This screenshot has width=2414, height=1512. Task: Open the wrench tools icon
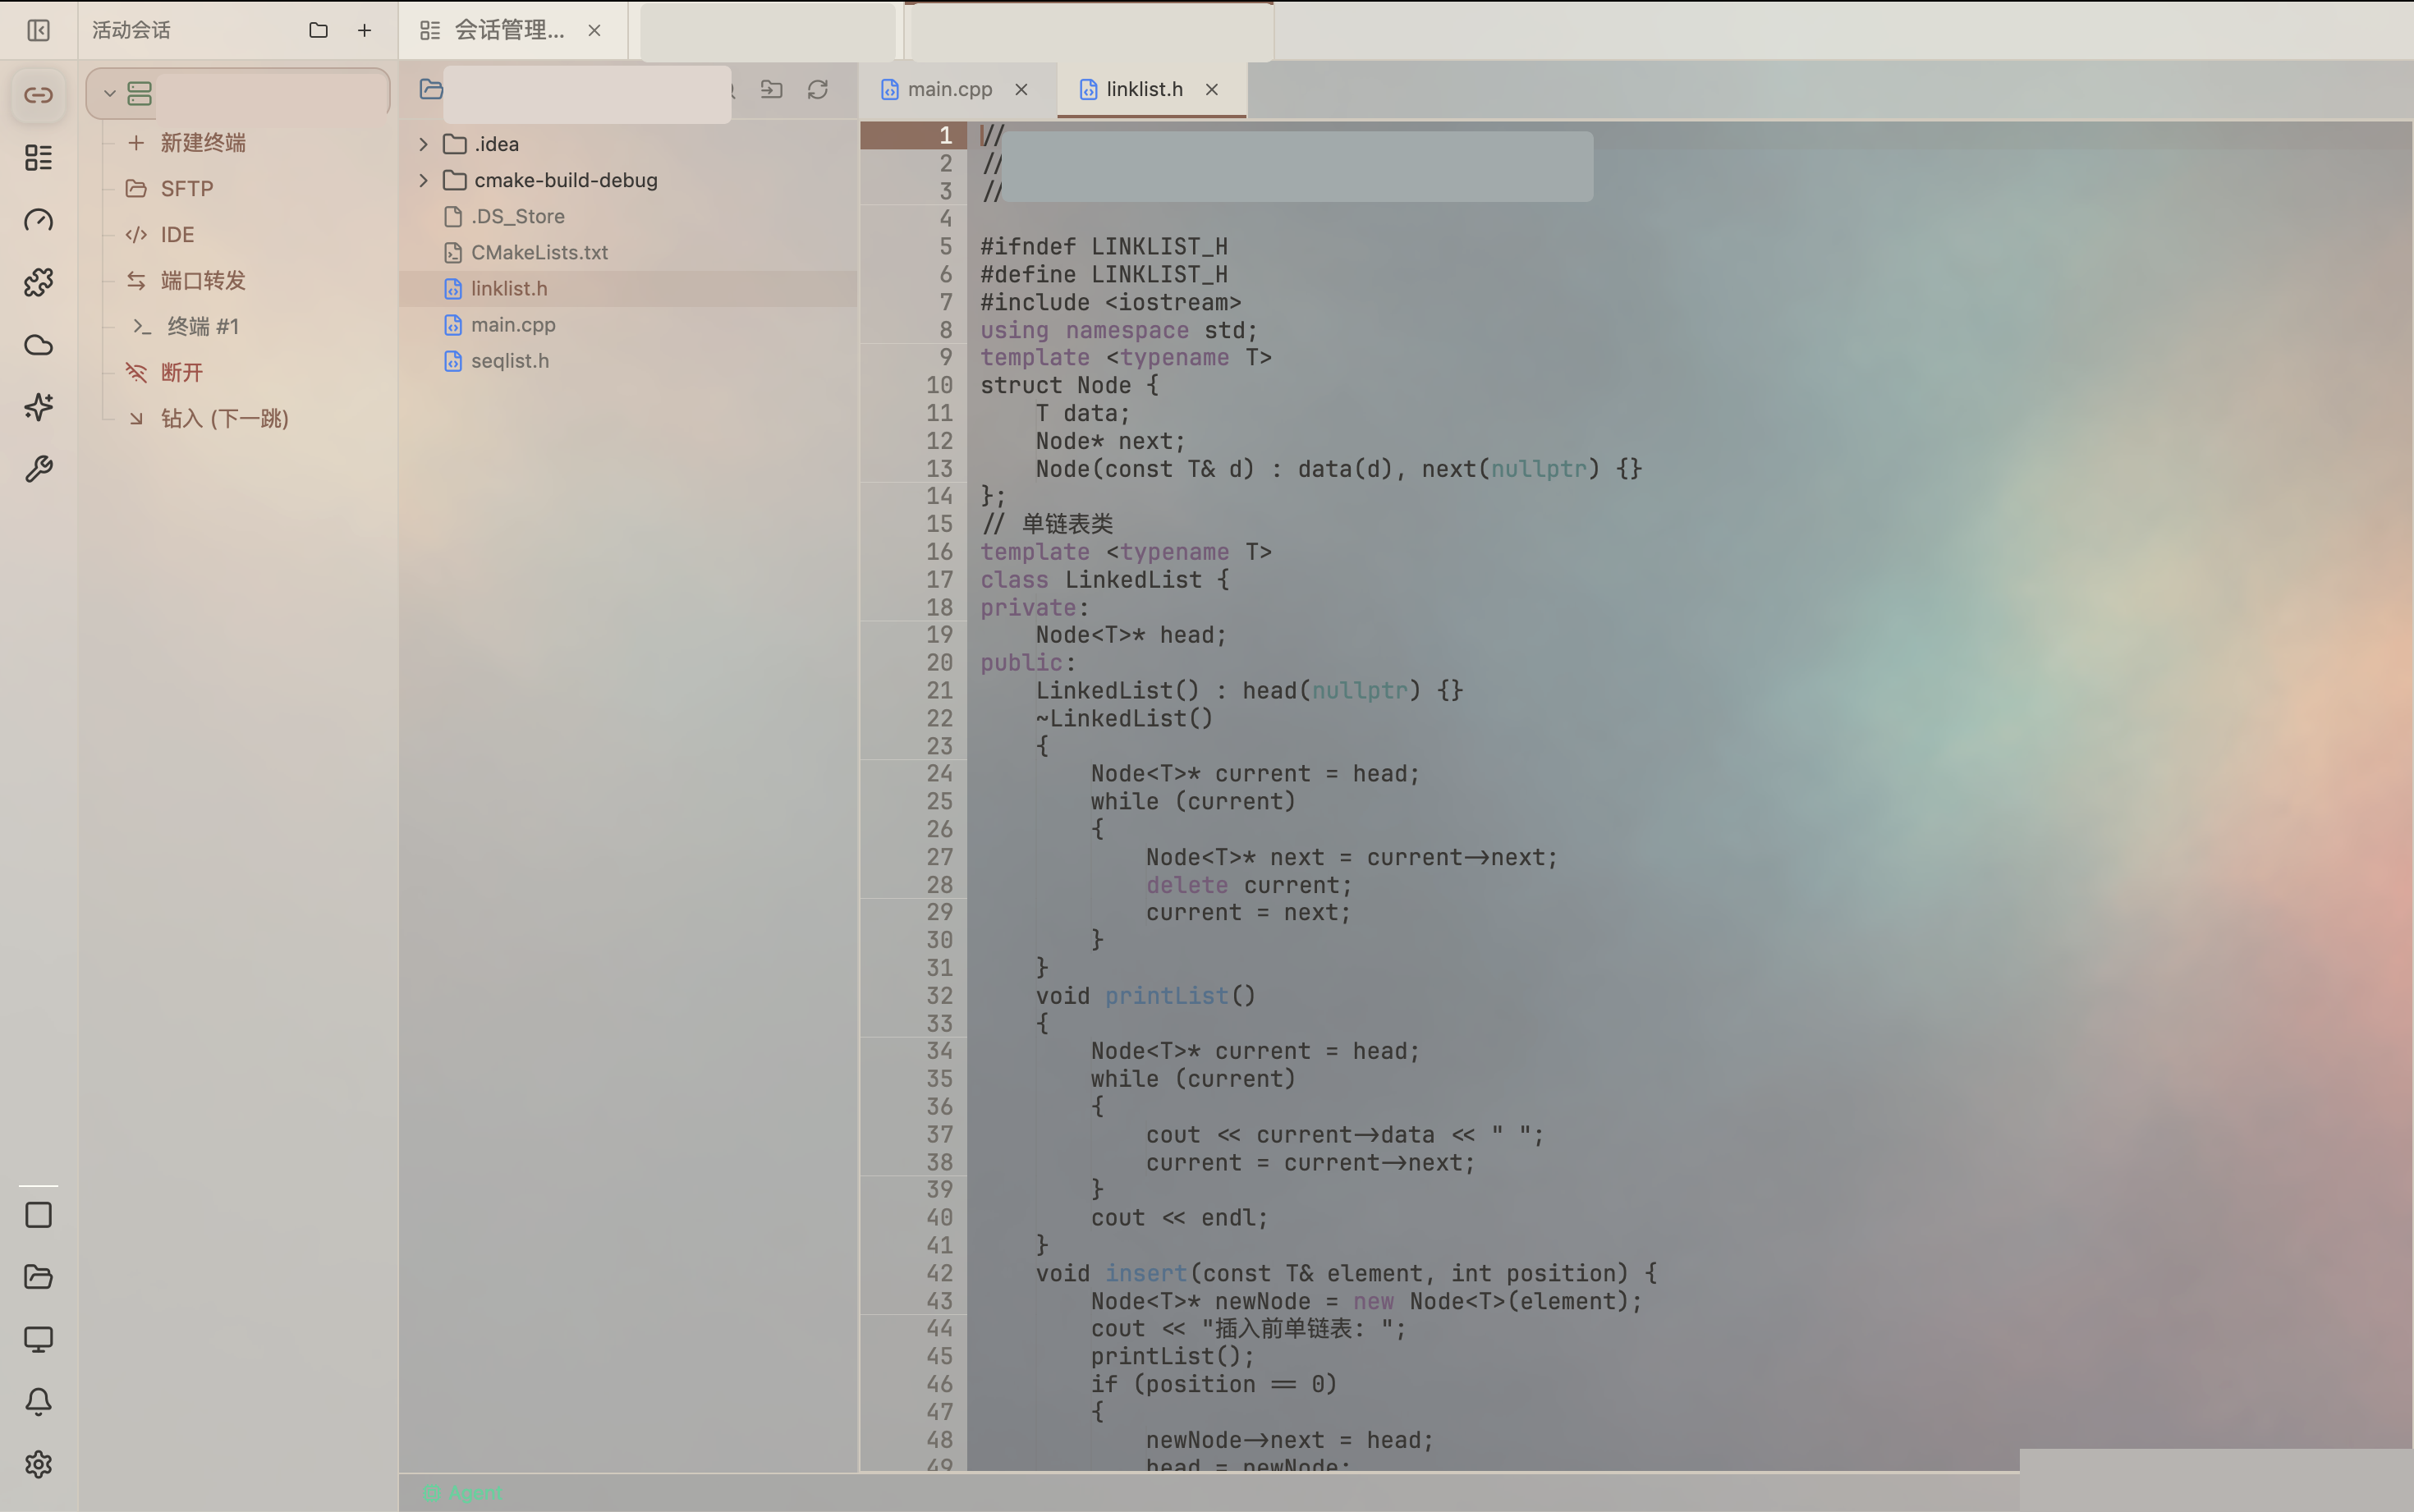click(x=38, y=469)
